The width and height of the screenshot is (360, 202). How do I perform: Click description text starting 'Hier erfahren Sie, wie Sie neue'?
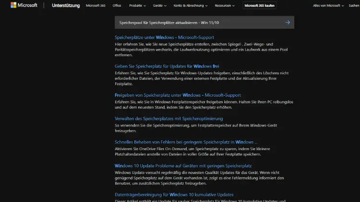coord(201,49)
